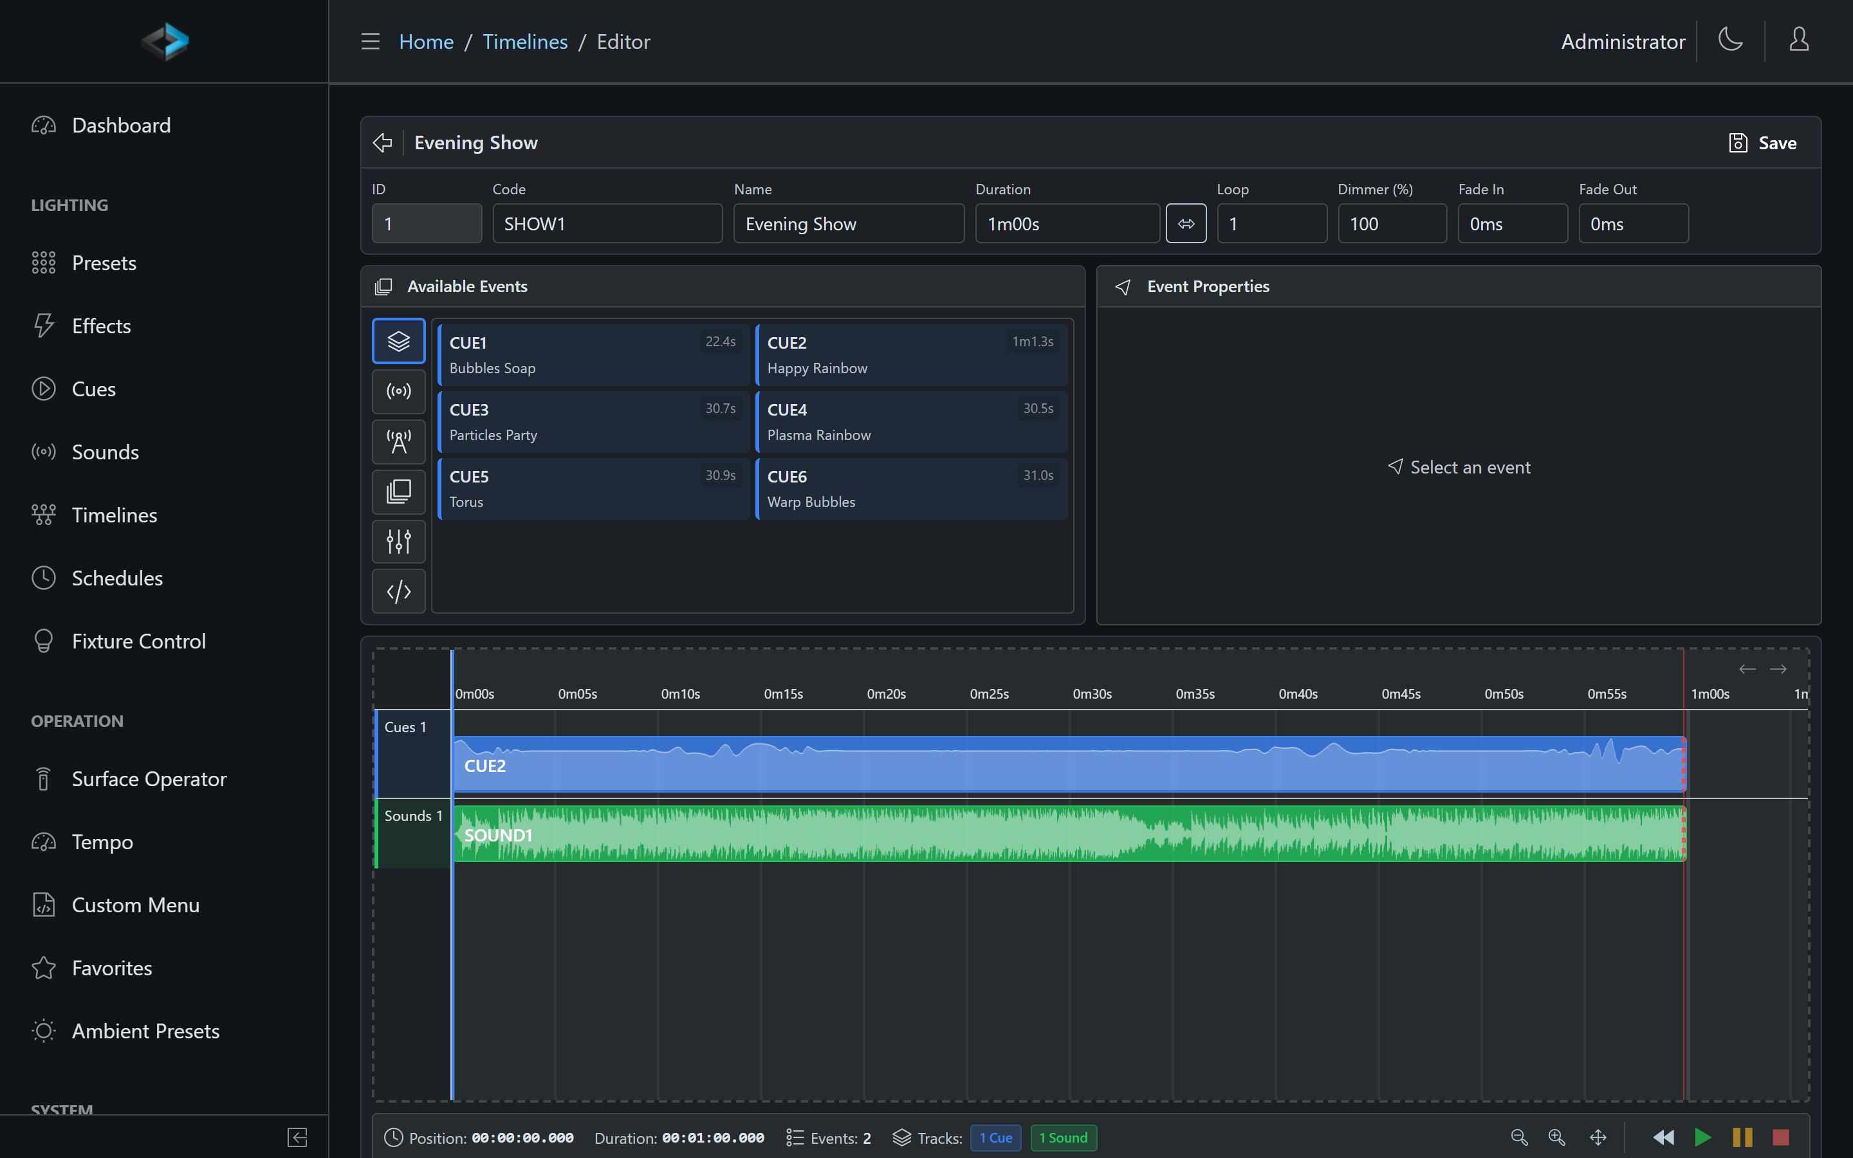Select the stacked timelines event type icon
Image resolution: width=1853 pixels, height=1158 pixels.
click(x=399, y=492)
